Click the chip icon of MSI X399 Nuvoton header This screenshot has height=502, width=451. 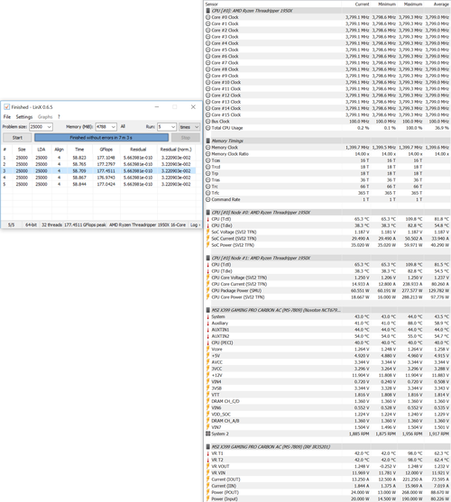[x=207, y=310]
